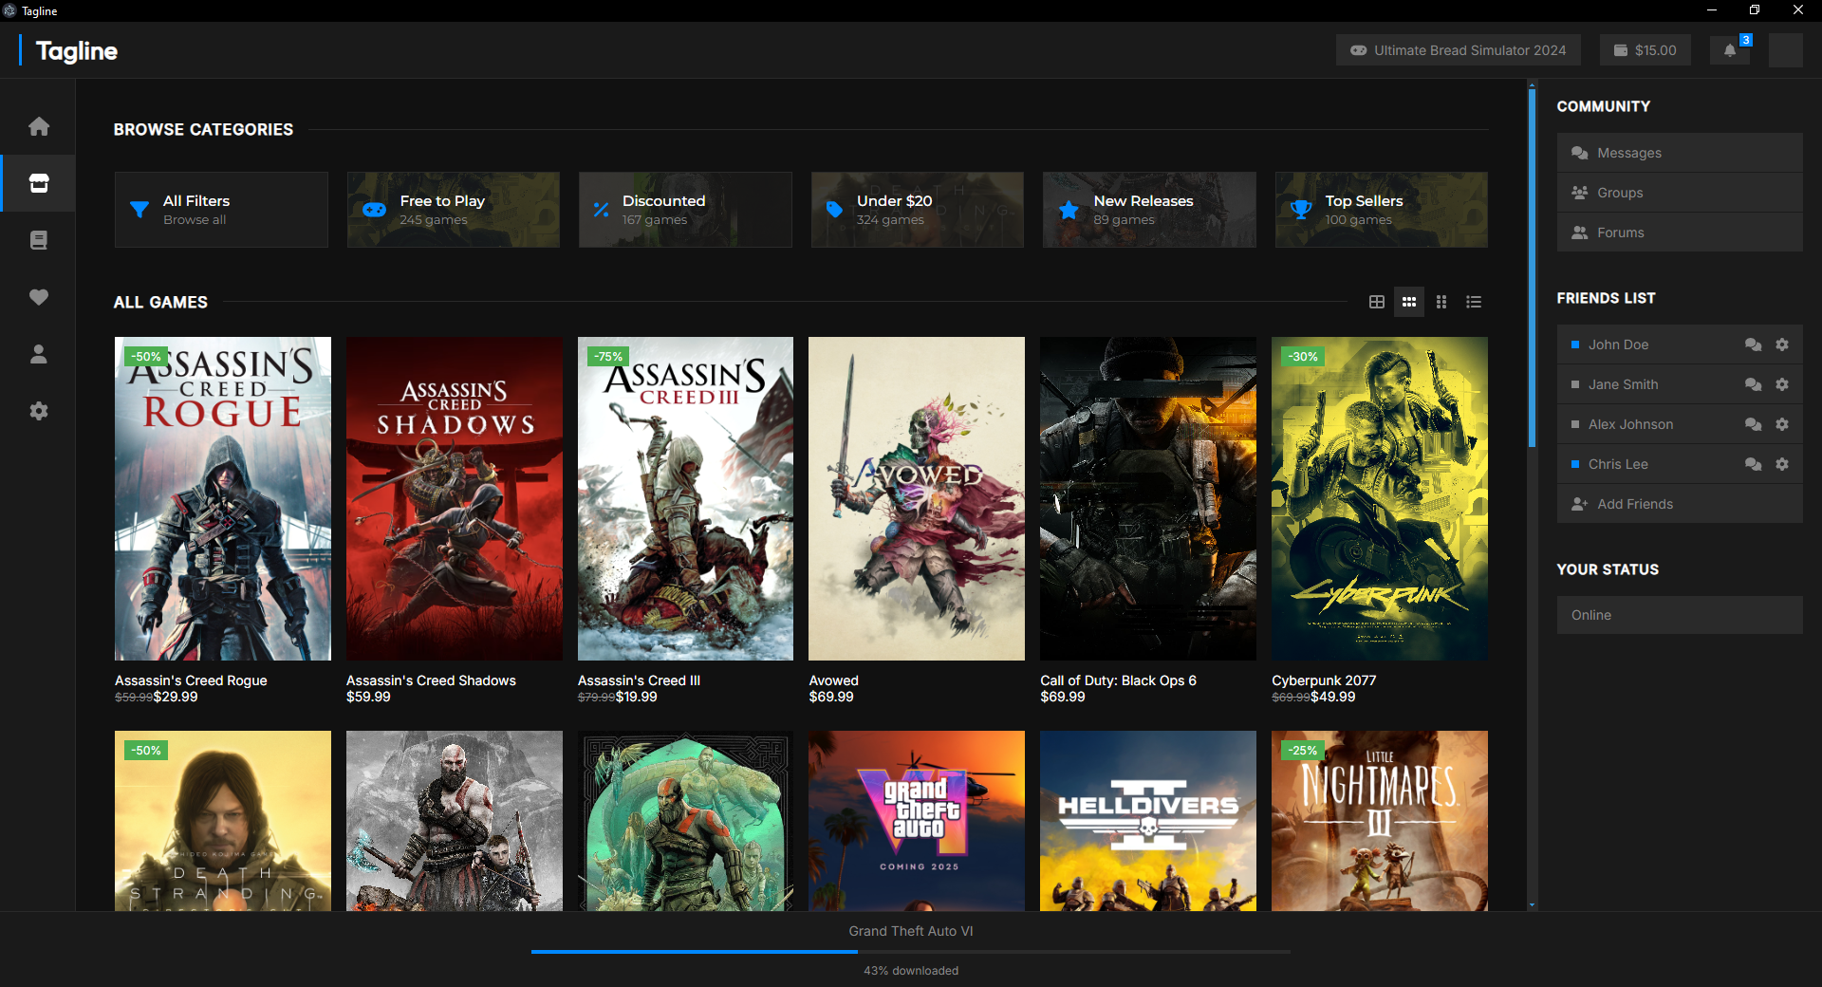This screenshot has width=1822, height=987.
Task: Open the All Filters category
Action: pyautogui.click(x=221, y=210)
